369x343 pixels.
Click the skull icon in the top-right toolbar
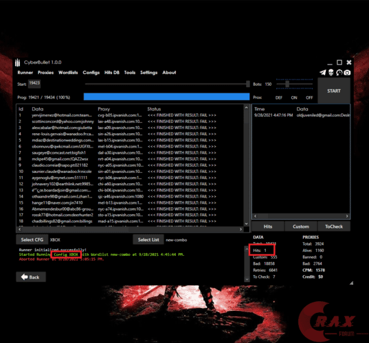(x=331, y=73)
